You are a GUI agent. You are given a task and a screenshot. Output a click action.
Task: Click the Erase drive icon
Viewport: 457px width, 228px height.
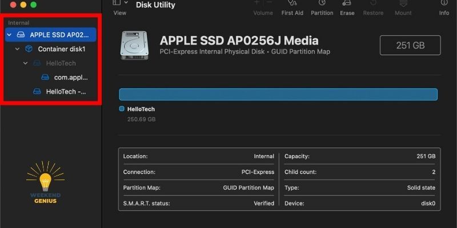point(347,3)
